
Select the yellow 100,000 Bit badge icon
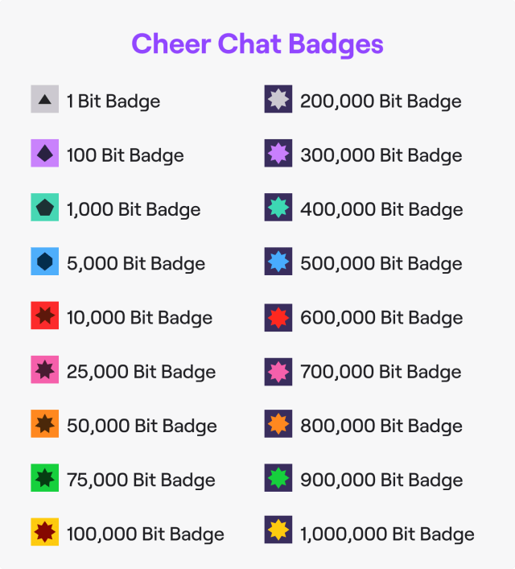[x=45, y=532]
